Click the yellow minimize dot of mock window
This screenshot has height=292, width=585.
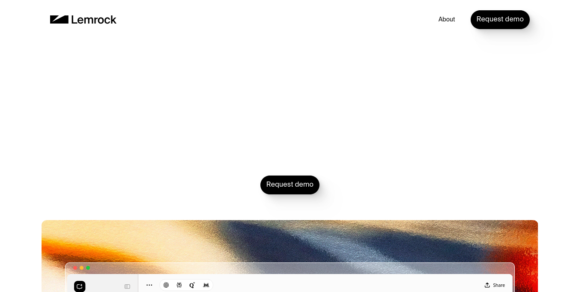pos(82,268)
